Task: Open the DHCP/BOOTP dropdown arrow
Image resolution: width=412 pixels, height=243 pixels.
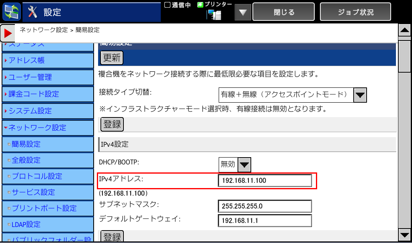Action: click(244, 165)
